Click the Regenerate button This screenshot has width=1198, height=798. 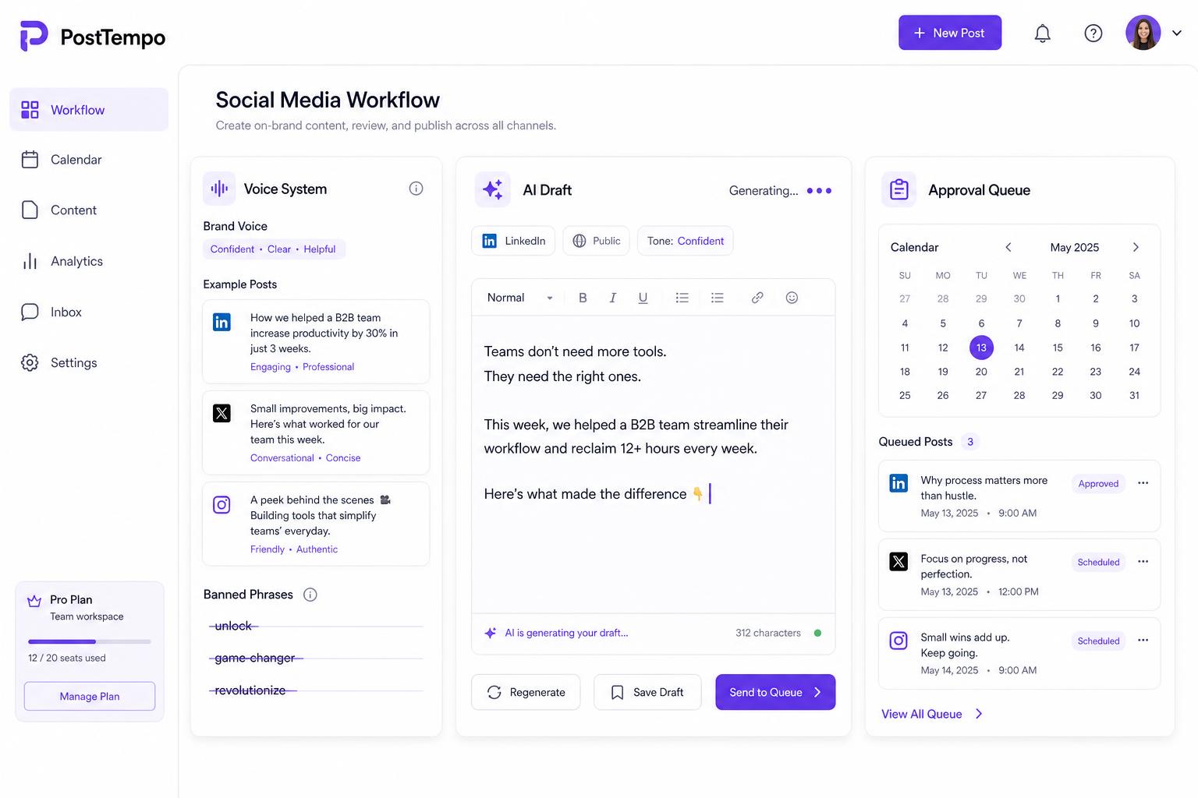point(526,692)
